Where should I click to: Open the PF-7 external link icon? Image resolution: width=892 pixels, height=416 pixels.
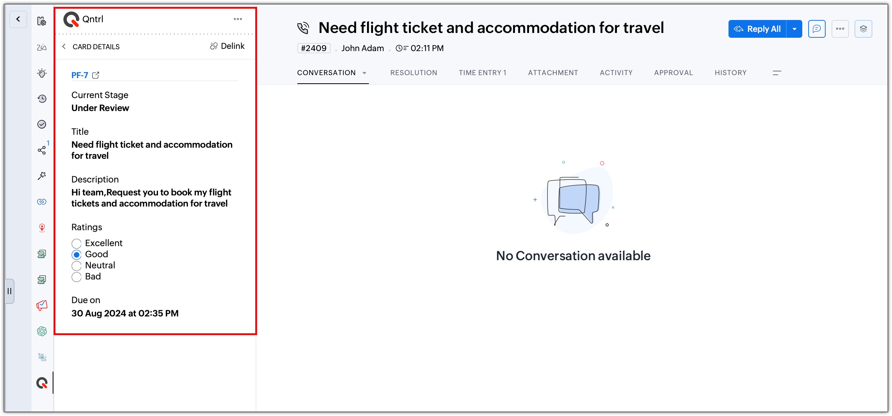96,75
